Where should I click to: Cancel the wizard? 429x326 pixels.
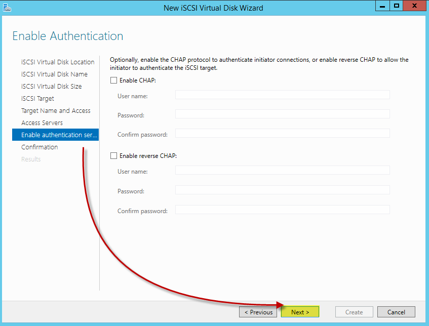[396, 312]
